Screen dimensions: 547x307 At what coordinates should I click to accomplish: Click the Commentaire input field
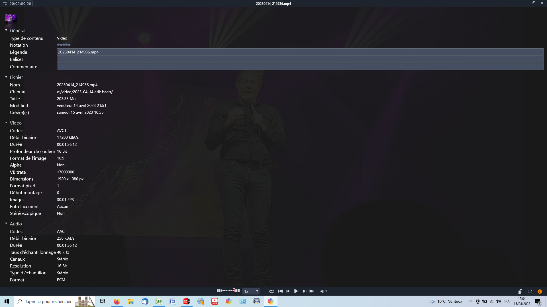tap(300, 67)
